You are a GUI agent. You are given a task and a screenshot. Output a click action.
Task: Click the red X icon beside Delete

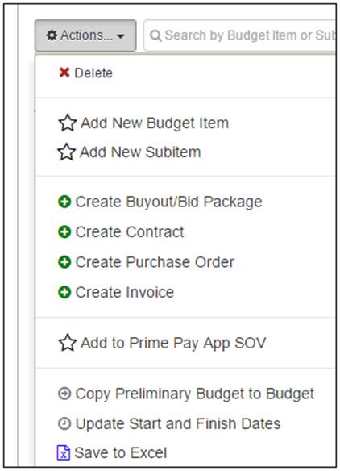coord(64,73)
